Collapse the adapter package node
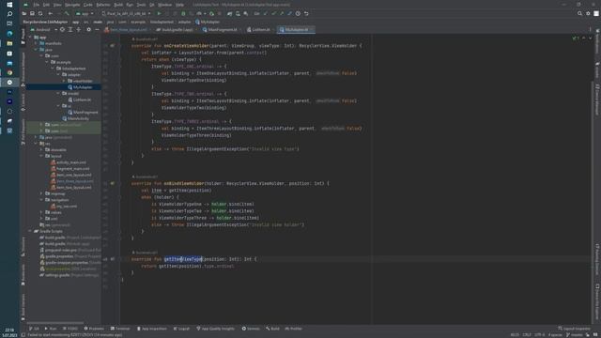Screen dimensions: 601x338 click(x=58, y=75)
